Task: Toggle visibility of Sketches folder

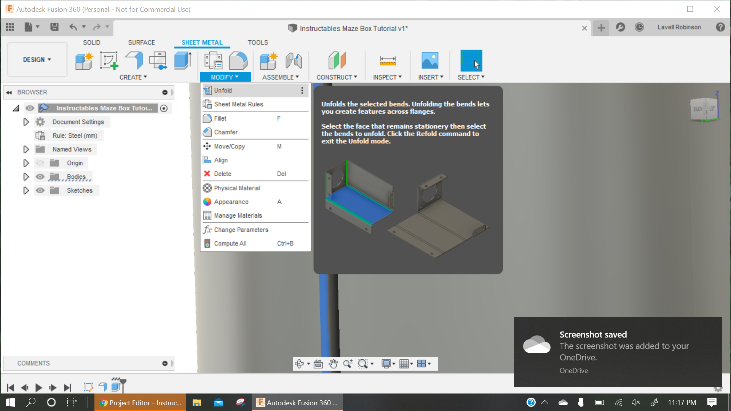Action: [x=40, y=190]
